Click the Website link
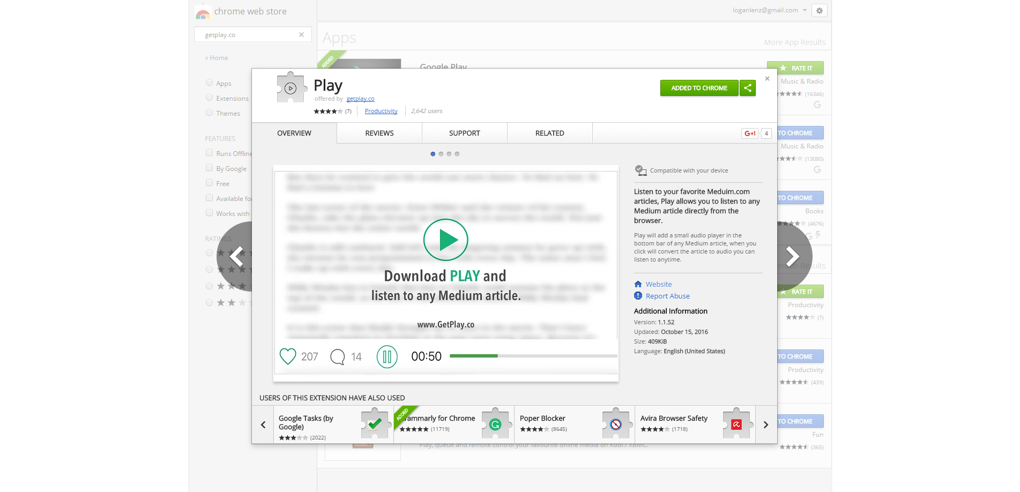Image resolution: width=1020 pixels, height=492 pixels. pos(659,284)
